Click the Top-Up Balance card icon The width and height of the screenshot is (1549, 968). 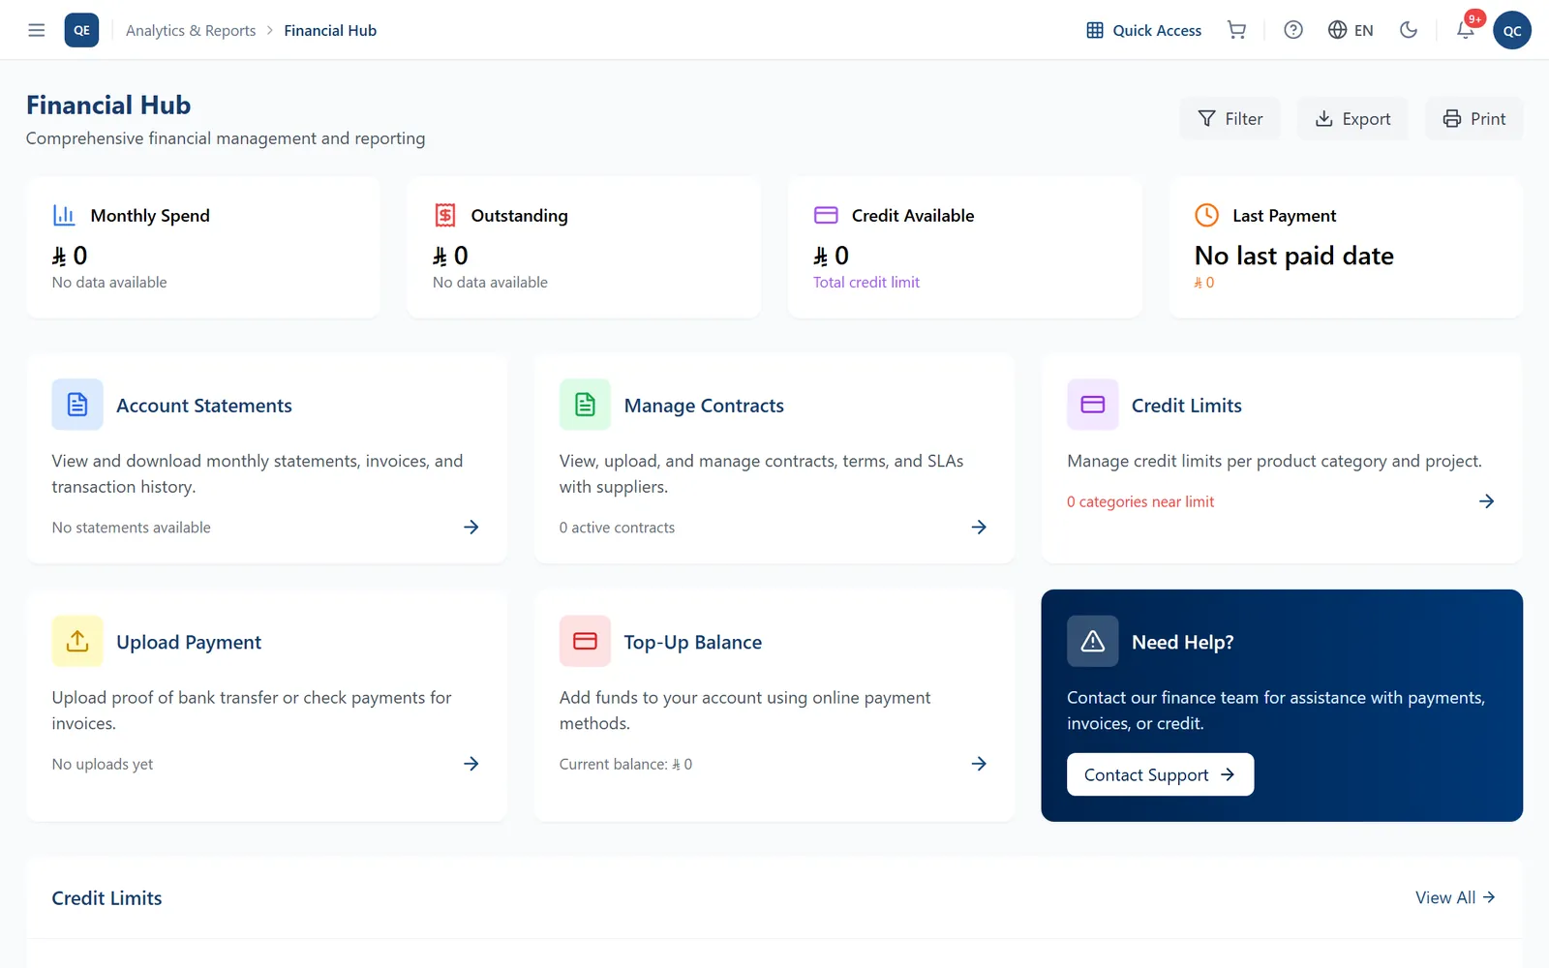coord(585,641)
